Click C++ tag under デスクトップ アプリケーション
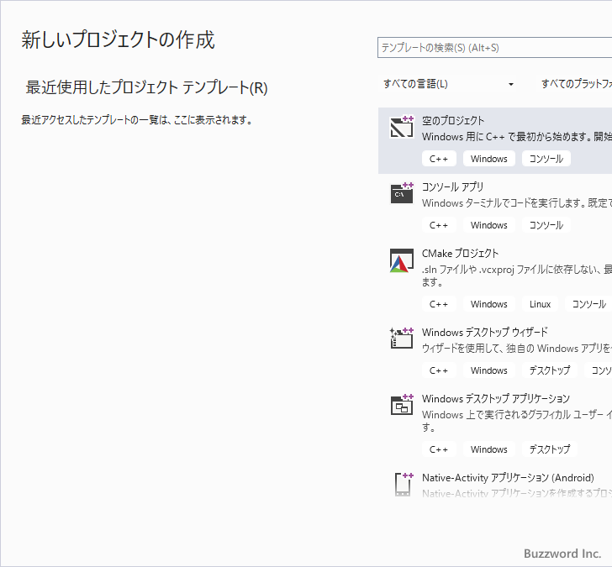This screenshot has width=612, height=567. (439, 449)
